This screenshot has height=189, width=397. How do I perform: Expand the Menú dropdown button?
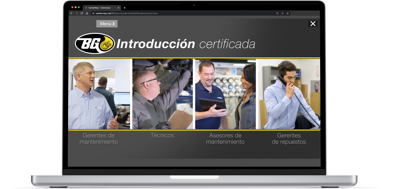[x=107, y=24]
